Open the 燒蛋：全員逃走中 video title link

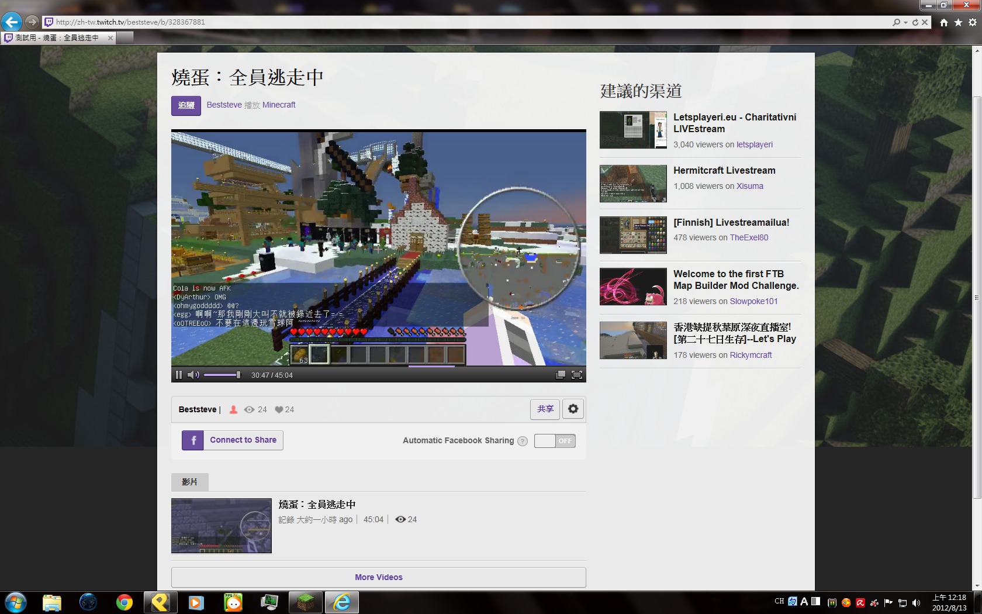[317, 504]
